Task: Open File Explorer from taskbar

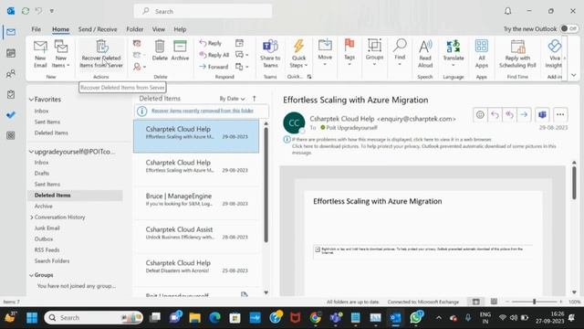Action: click(194, 318)
